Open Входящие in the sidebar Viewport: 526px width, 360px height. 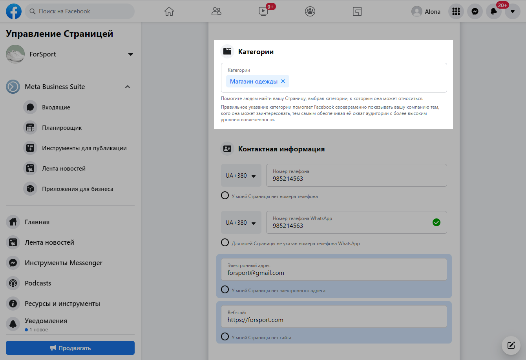(56, 107)
